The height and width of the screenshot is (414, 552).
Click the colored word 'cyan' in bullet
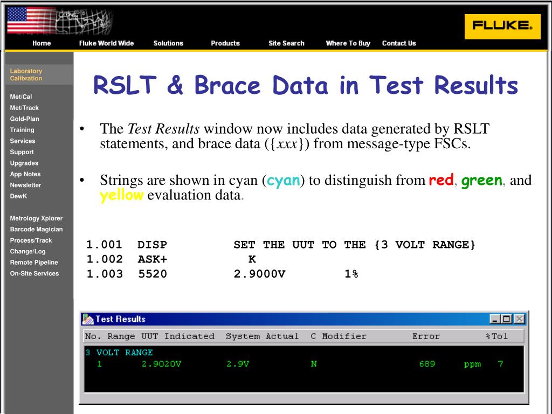(x=284, y=181)
